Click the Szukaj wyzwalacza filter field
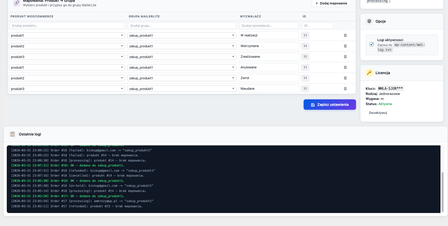This screenshot has height=226, width=448. pos(269,26)
